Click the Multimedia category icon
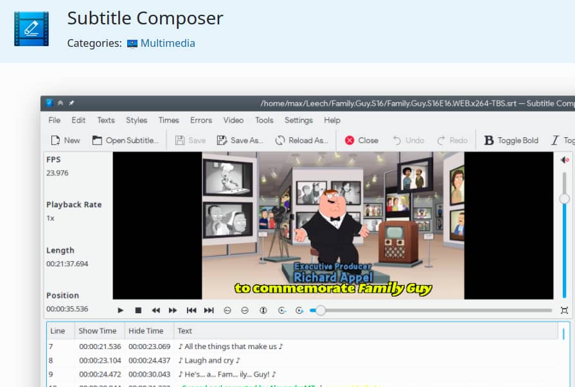The height and width of the screenshot is (387, 575). click(132, 44)
